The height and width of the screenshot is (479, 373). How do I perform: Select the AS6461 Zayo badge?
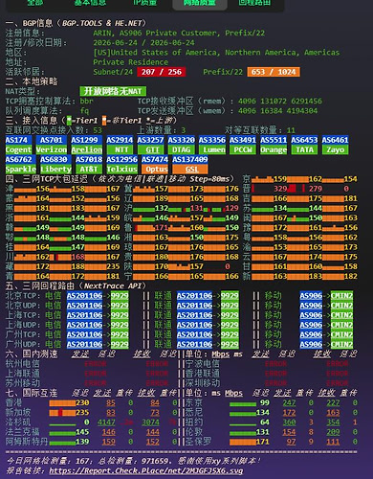click(x=335, y=145)
